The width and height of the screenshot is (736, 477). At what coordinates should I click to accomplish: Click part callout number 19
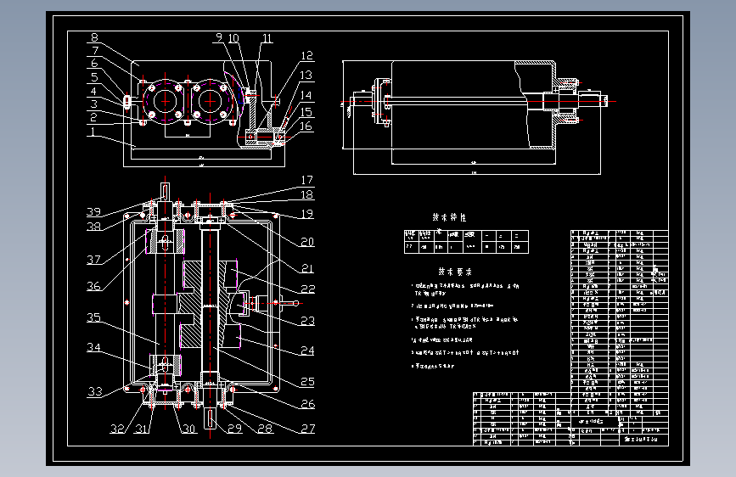pyautogui.click(x=307, y=214)
